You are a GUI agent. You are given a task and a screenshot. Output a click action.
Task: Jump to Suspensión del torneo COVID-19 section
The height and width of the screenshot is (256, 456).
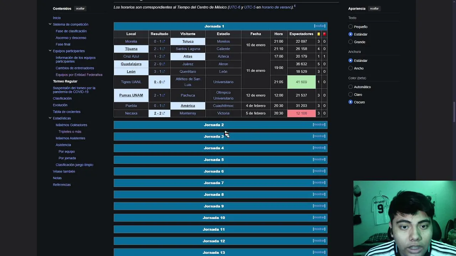(x=74, y=90)
